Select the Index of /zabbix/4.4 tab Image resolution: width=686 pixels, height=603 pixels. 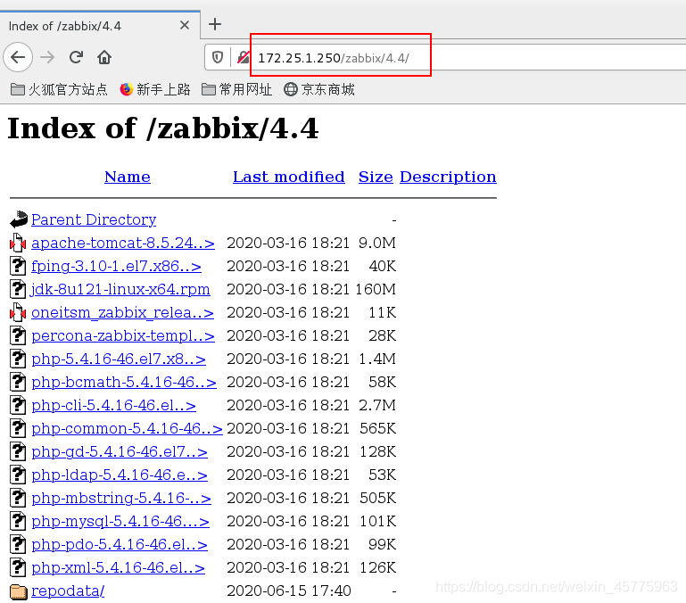(x=100, y=25)
